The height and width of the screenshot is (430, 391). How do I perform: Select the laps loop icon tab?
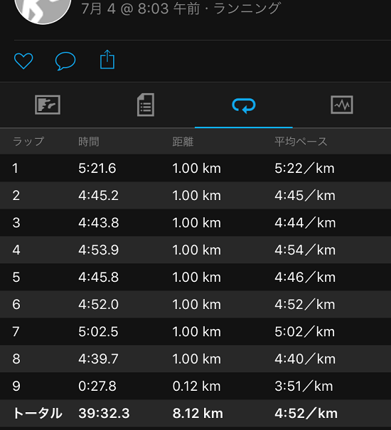244,105
